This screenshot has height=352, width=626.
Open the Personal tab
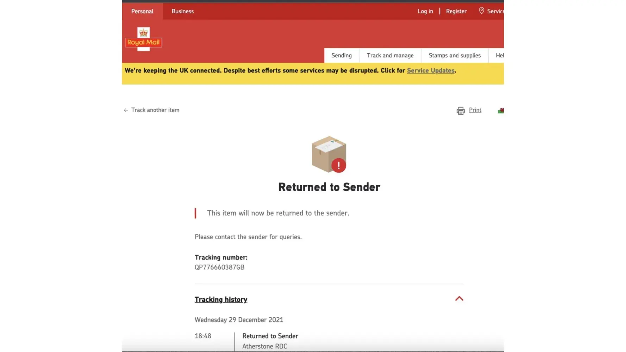[x=142, y=11]
